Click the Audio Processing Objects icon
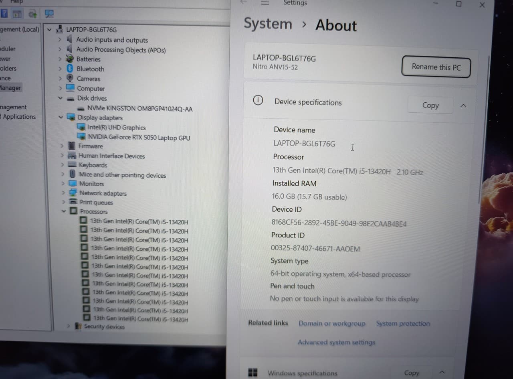This screenshot has height=379, width=513. (x=70, y=49)
